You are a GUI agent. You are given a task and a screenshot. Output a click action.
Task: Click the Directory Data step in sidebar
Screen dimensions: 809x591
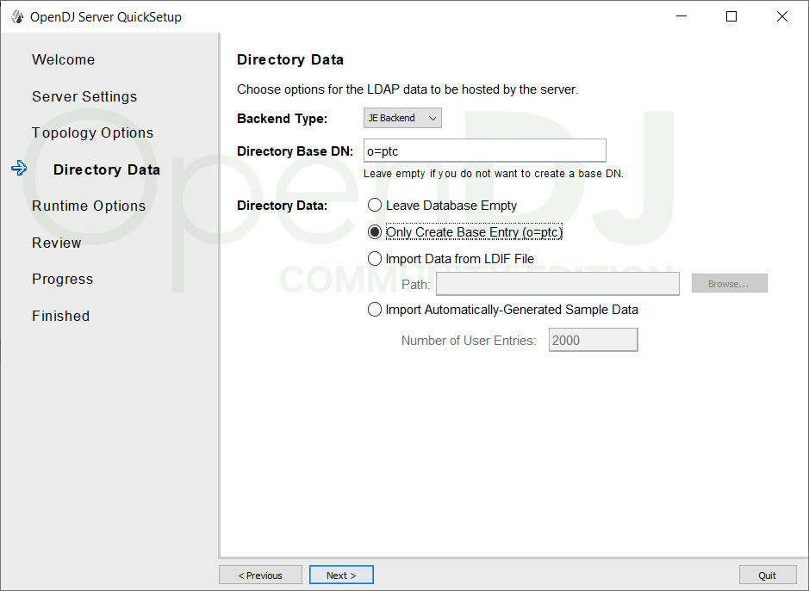(107, 169)
